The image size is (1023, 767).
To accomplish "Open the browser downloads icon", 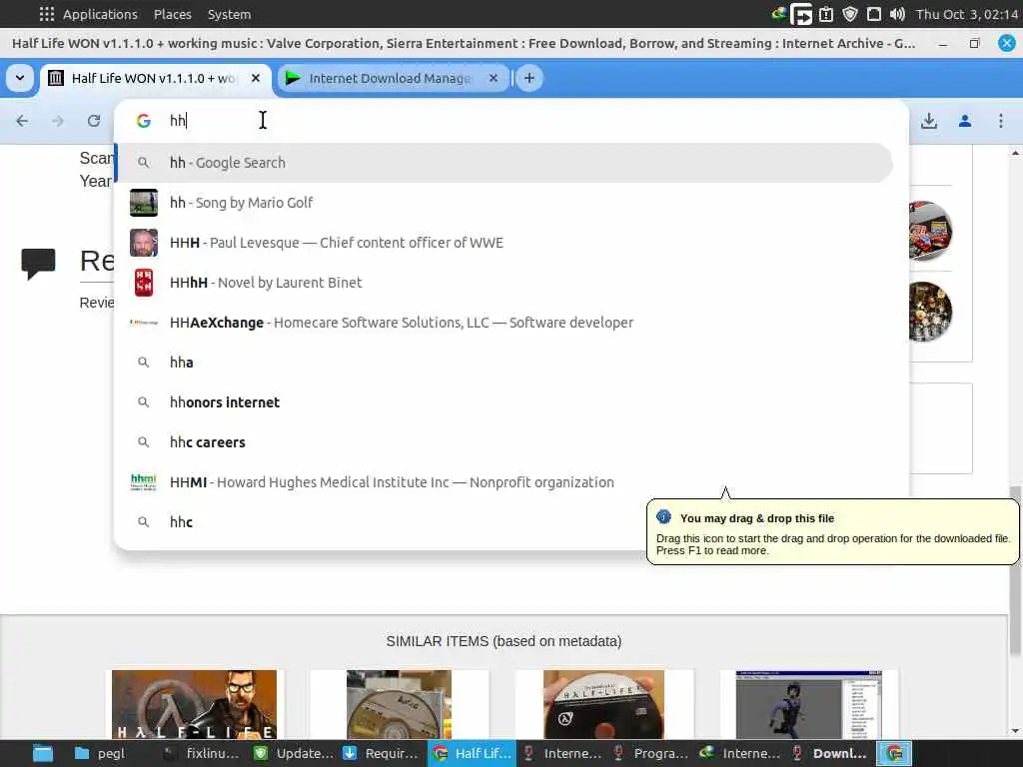I will point(929,121).
